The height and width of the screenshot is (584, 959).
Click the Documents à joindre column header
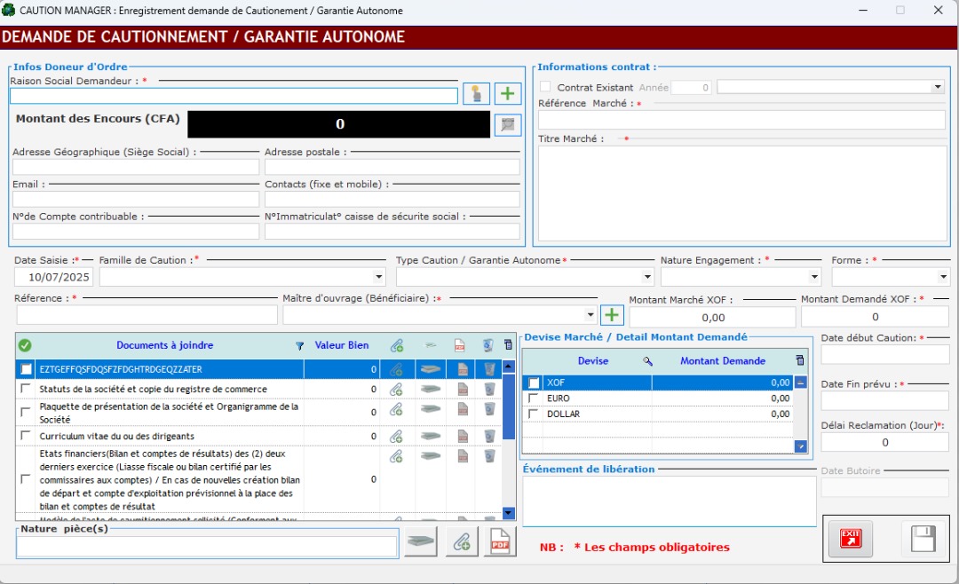164,345
